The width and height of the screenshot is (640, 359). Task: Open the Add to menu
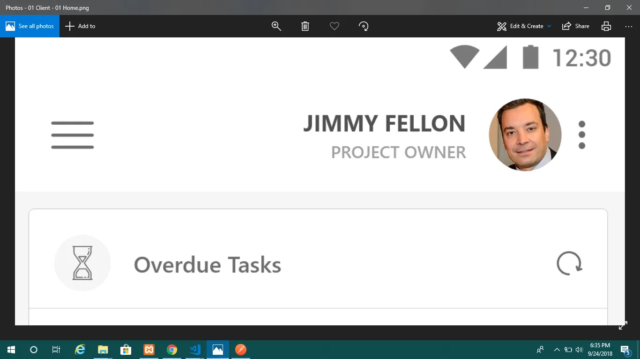[x=80, y=26]
